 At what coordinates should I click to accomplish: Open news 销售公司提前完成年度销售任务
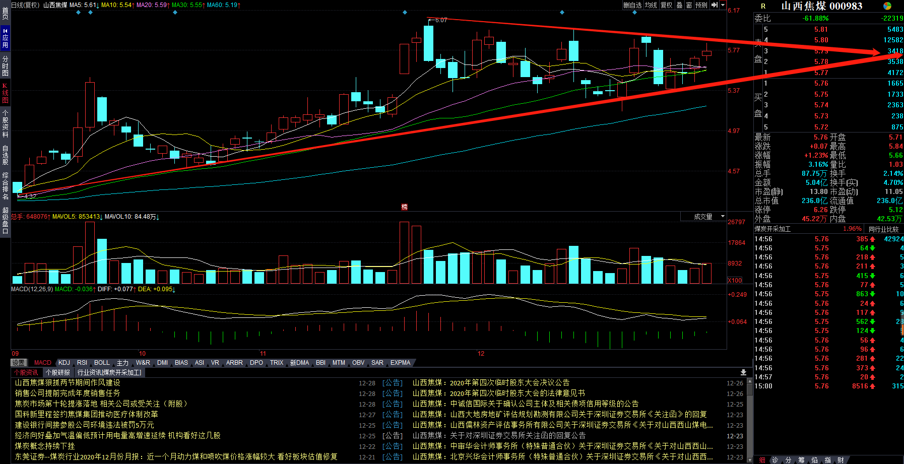point(68,393)
